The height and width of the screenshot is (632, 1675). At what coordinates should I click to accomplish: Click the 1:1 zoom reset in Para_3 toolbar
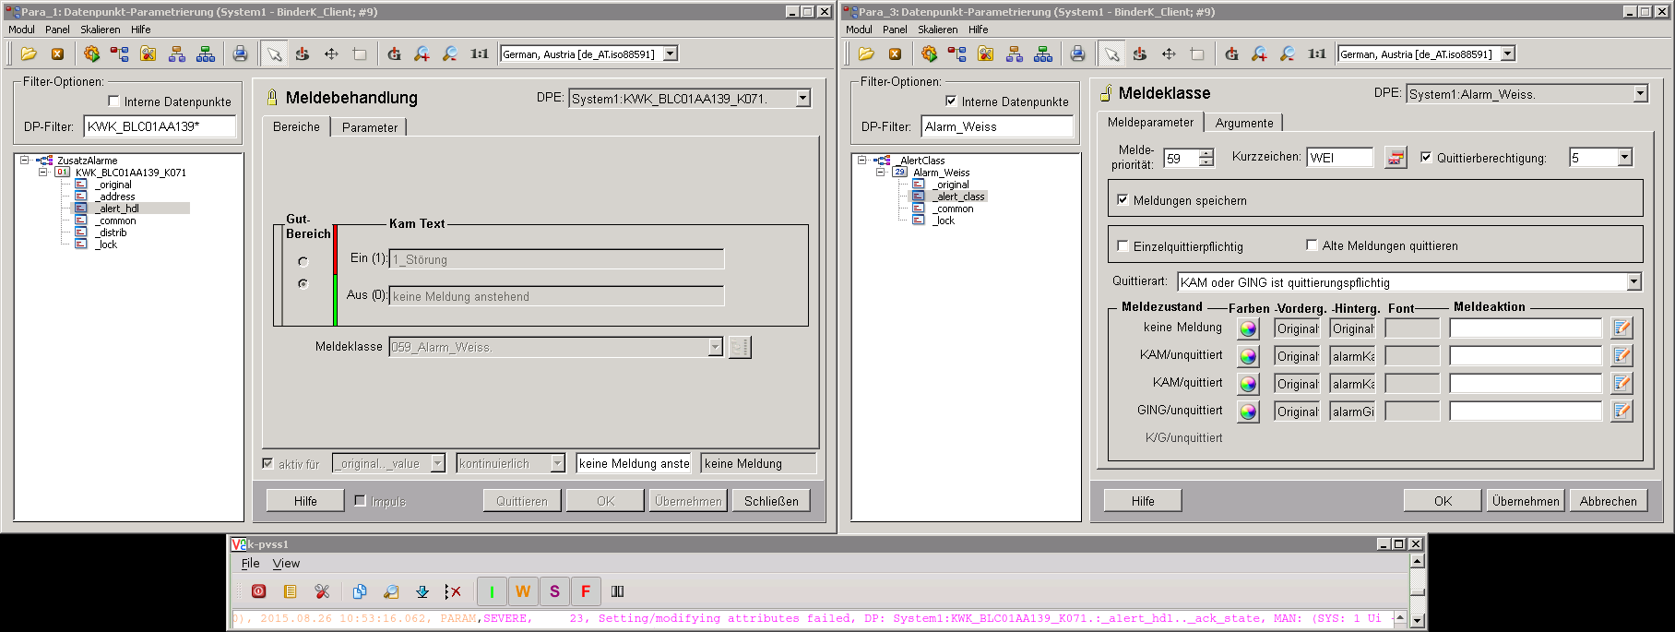pos(1316,54)
